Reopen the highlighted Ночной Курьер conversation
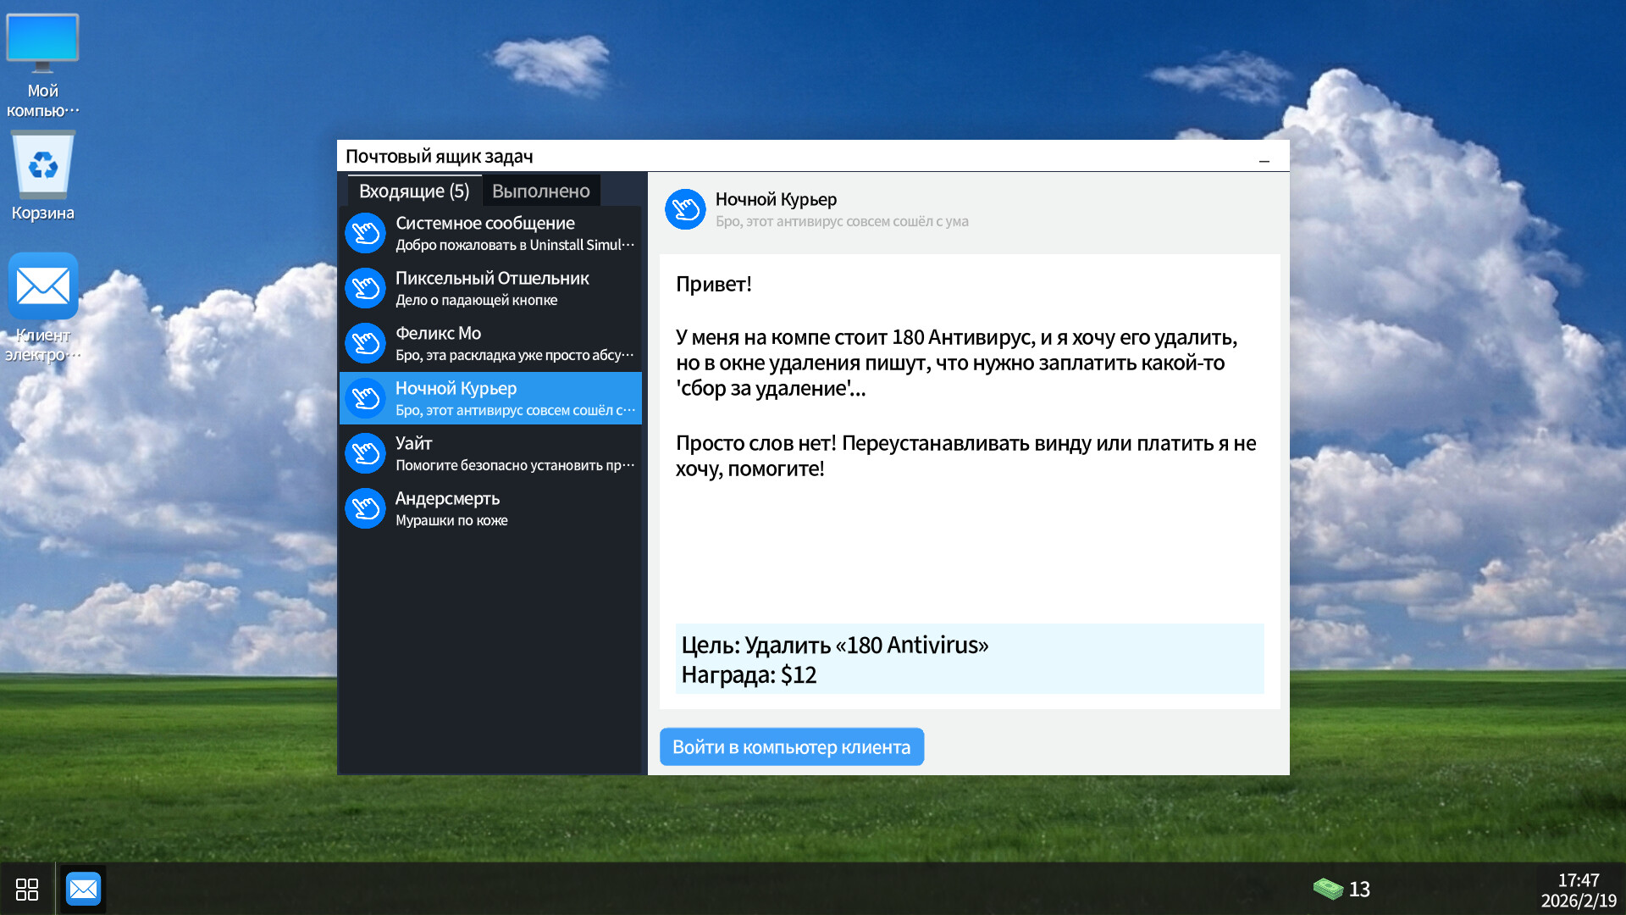This screenshot has width=1626, height=915. [x=491, y=397]
